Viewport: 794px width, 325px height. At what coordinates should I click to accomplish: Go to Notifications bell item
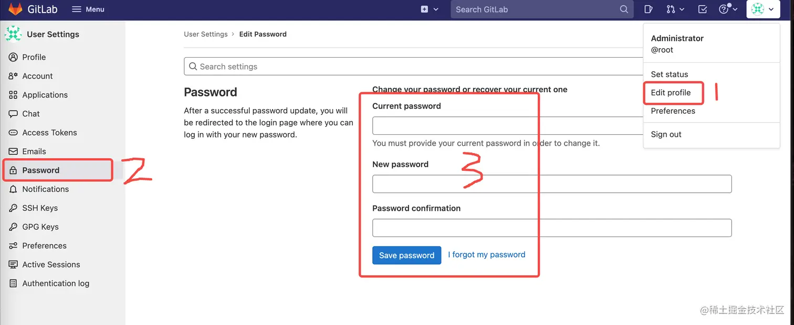[45, 189]
